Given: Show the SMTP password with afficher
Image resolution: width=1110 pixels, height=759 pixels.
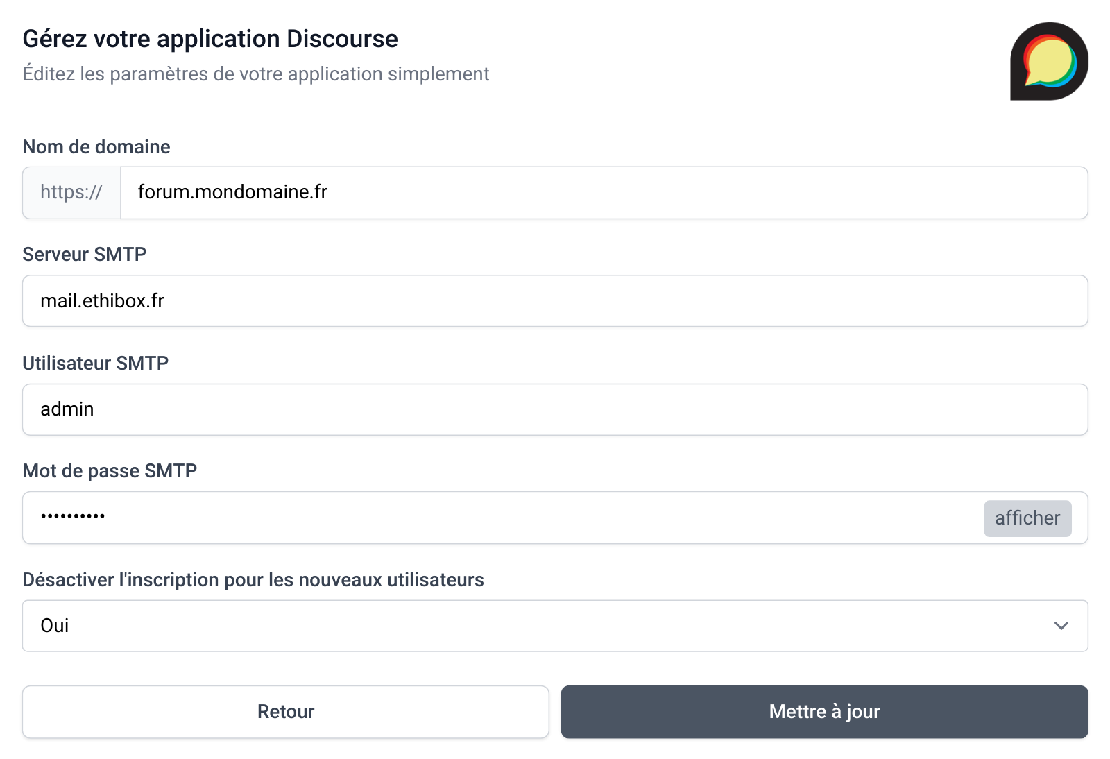Looking at the screenshot, I should [1027, 518].
